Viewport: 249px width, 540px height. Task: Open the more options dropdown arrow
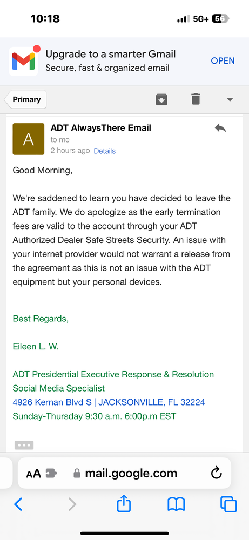pyautogui.click(x=230, y=100)
